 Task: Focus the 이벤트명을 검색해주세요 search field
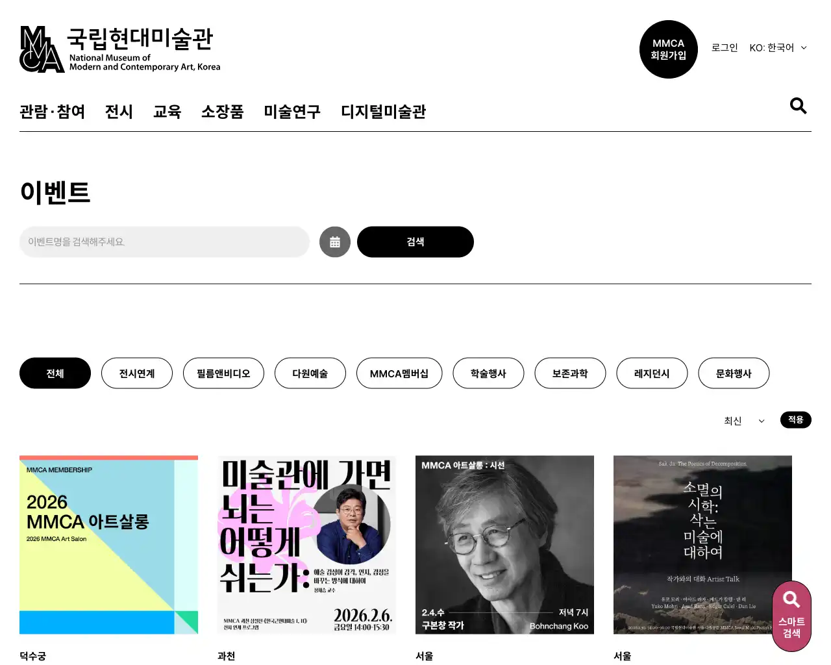(x=164, y=242)
